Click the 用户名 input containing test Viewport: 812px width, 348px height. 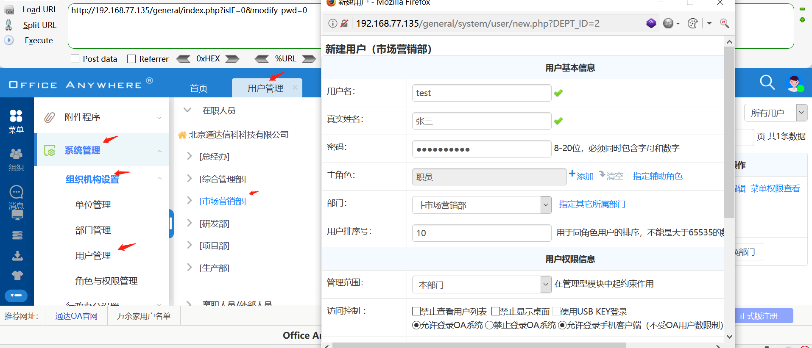point(482,93)
